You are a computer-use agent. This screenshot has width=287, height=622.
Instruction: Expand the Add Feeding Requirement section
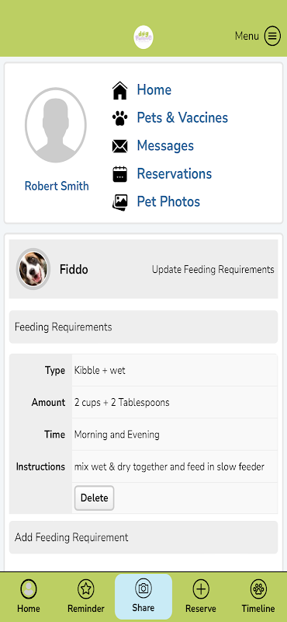tap(143, 537)
